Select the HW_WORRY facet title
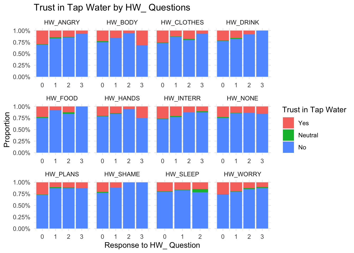Image resolution: width=354 pixels, height=253 pixels. [243, 174]
